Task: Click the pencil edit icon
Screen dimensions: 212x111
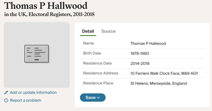Action: 6,93
